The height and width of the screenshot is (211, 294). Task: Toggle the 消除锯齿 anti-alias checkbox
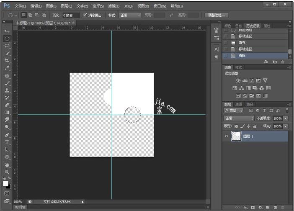[85, 15]
